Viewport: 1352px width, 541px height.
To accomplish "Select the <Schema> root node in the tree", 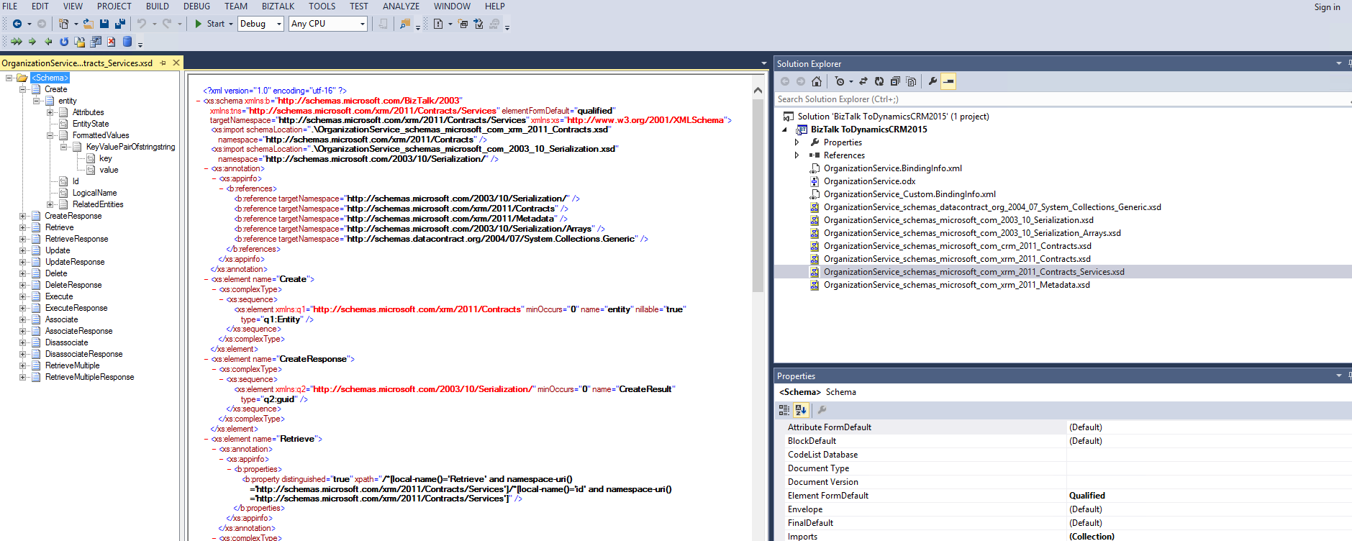I will (50, 78).
